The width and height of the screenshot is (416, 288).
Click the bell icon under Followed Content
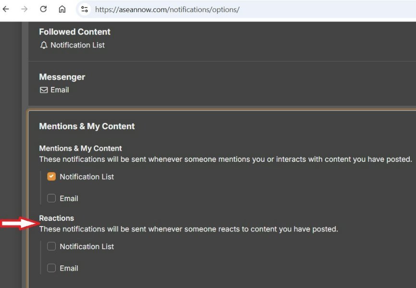(x=44, y=45)
